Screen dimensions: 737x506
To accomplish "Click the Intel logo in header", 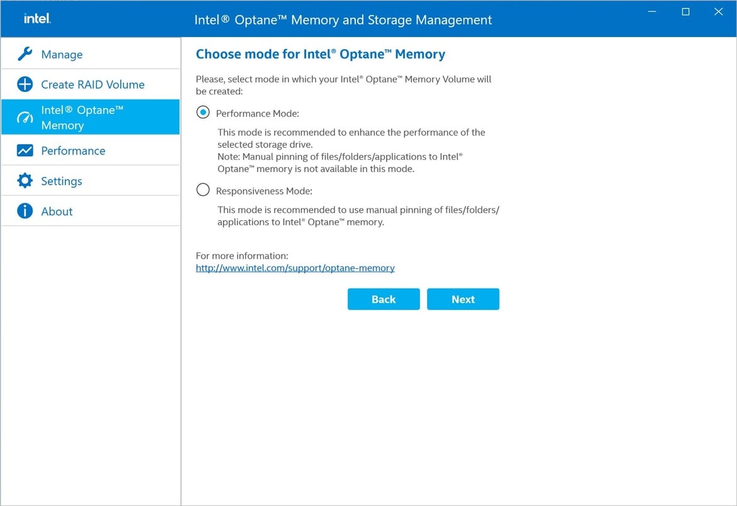I will point(37,18).
